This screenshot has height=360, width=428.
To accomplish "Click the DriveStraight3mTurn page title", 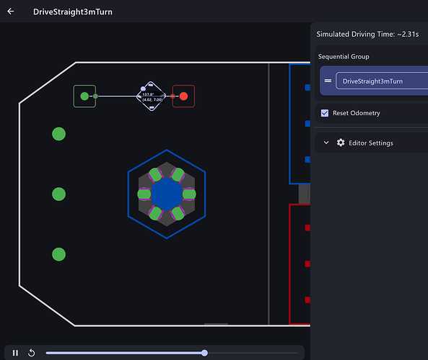I will pos(73,12).
